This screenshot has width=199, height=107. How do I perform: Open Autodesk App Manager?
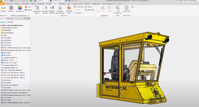coord(60,10)
